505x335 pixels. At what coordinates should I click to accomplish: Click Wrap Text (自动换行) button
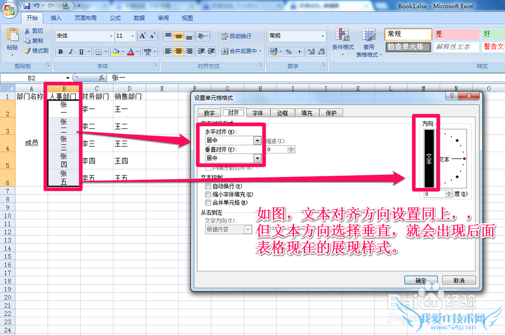[x=236, y=36]
